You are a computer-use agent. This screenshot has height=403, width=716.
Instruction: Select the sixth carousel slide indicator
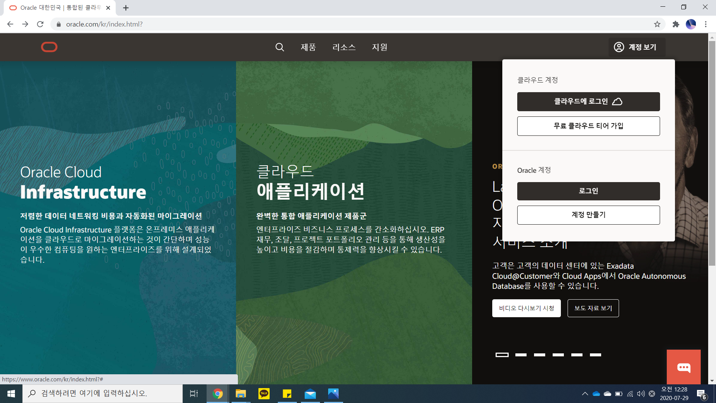click(596, 355)
